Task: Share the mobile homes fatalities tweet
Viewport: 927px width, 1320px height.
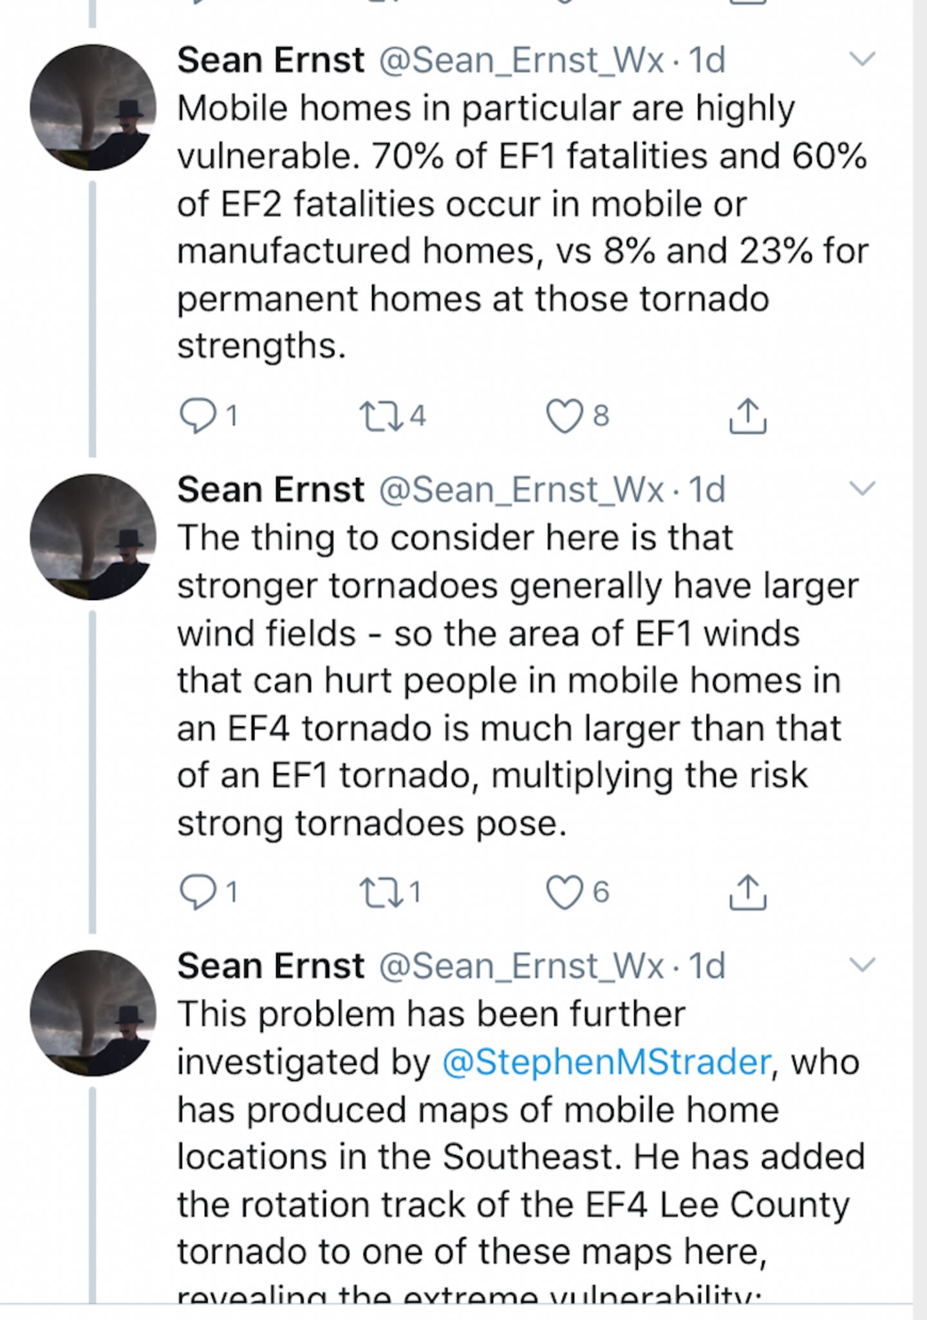Action: [x=747, y=416]
